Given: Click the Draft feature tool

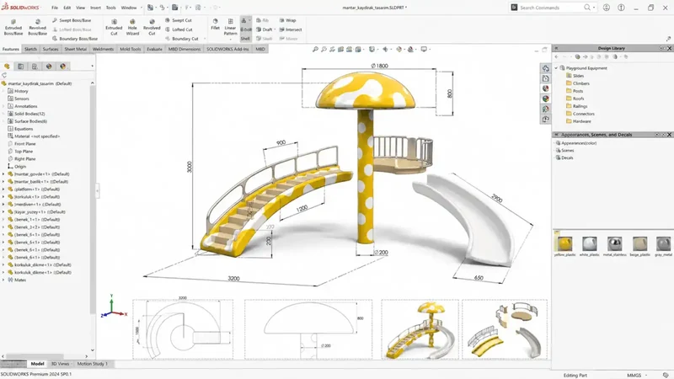Looking at the screenshot, I should pyautogui.click(x=264, y=29).
